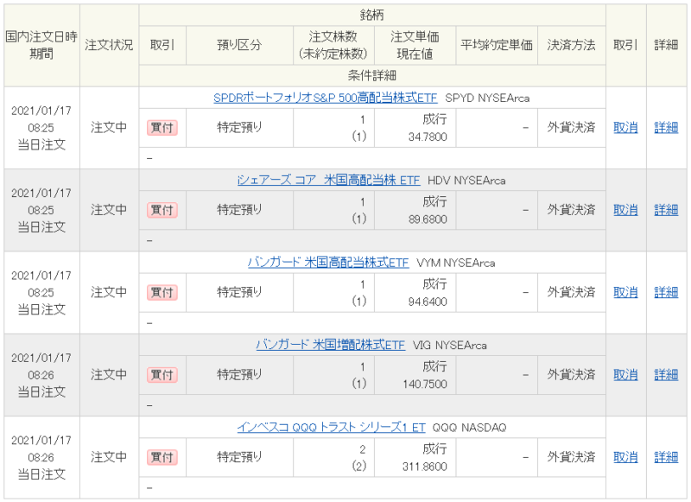Open インベスコ QQQ トラスト link
Screen dimensions: 691x502
pos(332,428)
